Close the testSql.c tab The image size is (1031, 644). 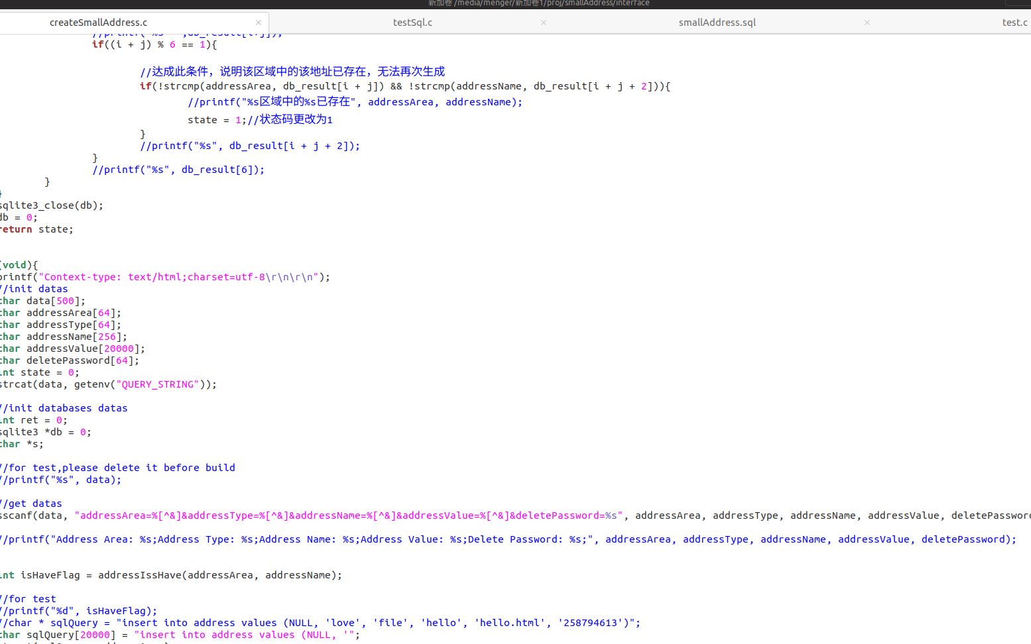point(543,22)
